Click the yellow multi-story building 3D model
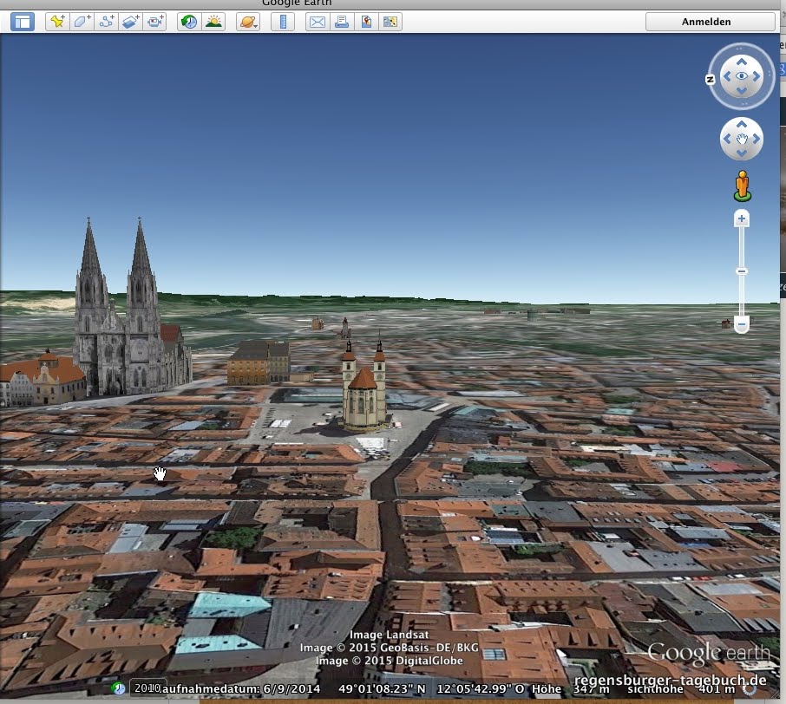Viewport: 786px width, 704px height. click(x=259, y=362)
